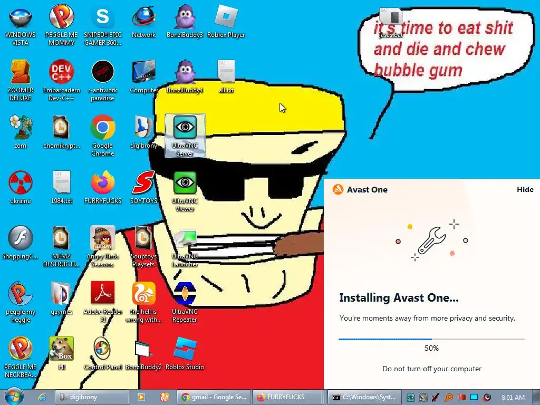
Task: Open ShoppingC... Flash icon
Action: pos(21,243)
